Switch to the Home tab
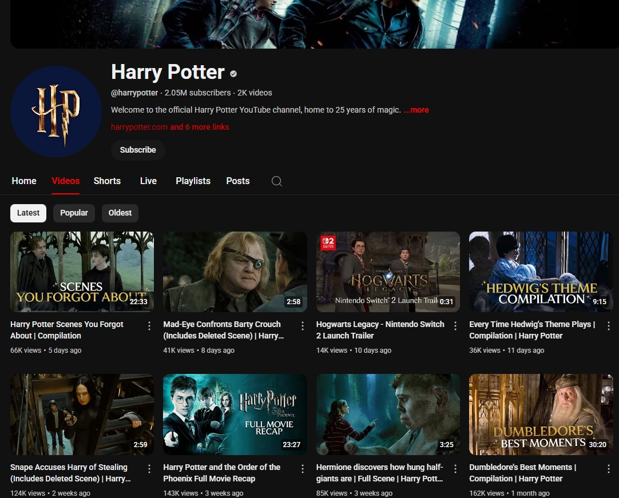Image resolution: width=619 pixels, height=498 pixels. 24,181
